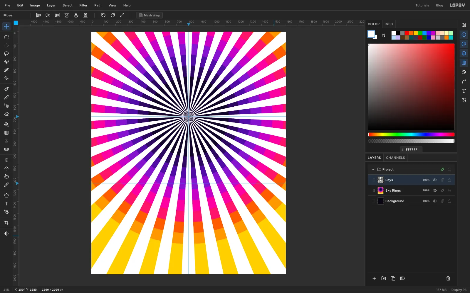The width and height of the screenshot is (470, 293).
Task: Click the Redo arrow in toolbar
Action: pos(113,15)
